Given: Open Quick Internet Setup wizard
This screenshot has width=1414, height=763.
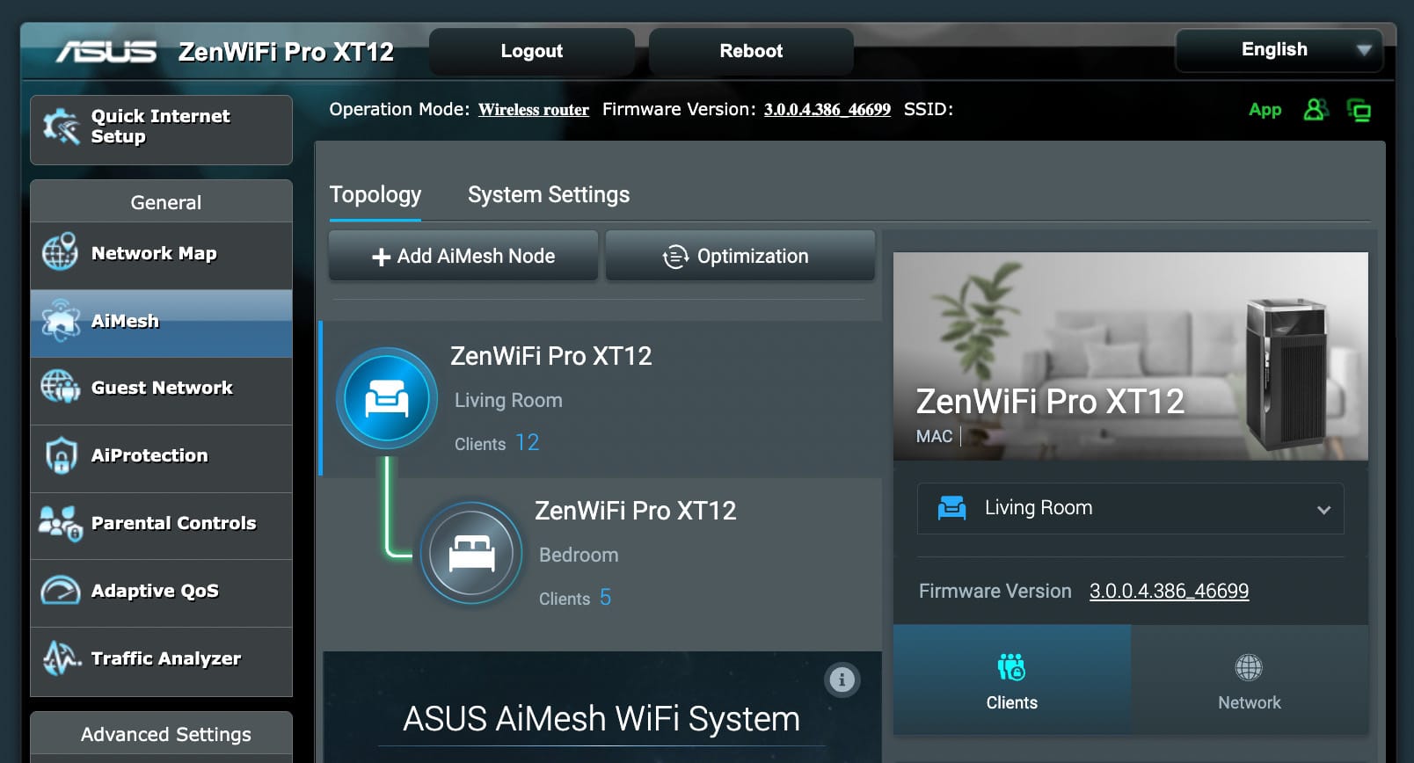Looking at the screenshot, I should click(x=161, y=129).
